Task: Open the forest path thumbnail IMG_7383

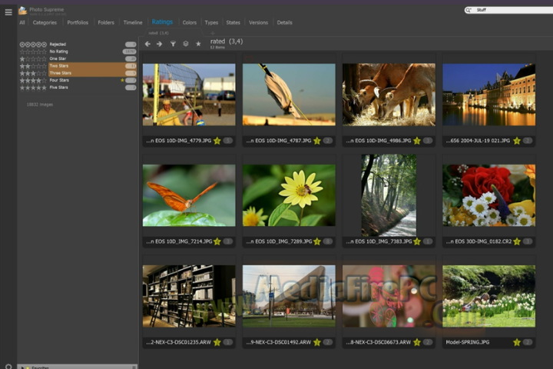Action: click(x=389, y=195)
